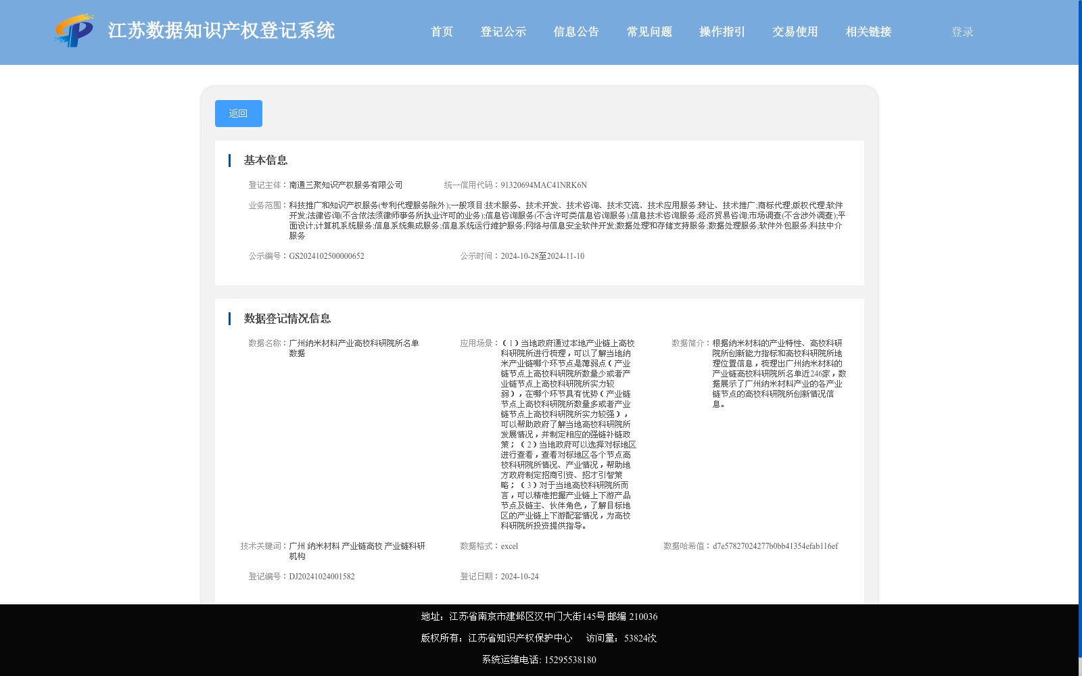Open the 首页 menu item
1082x676 pixels.
pyautogui.click(x=442, y=32)
